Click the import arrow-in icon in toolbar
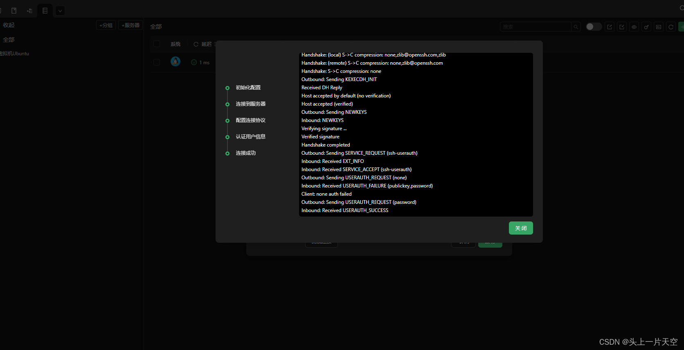The image size is (684, 350). pyautogui.click(x=622, y=27)
